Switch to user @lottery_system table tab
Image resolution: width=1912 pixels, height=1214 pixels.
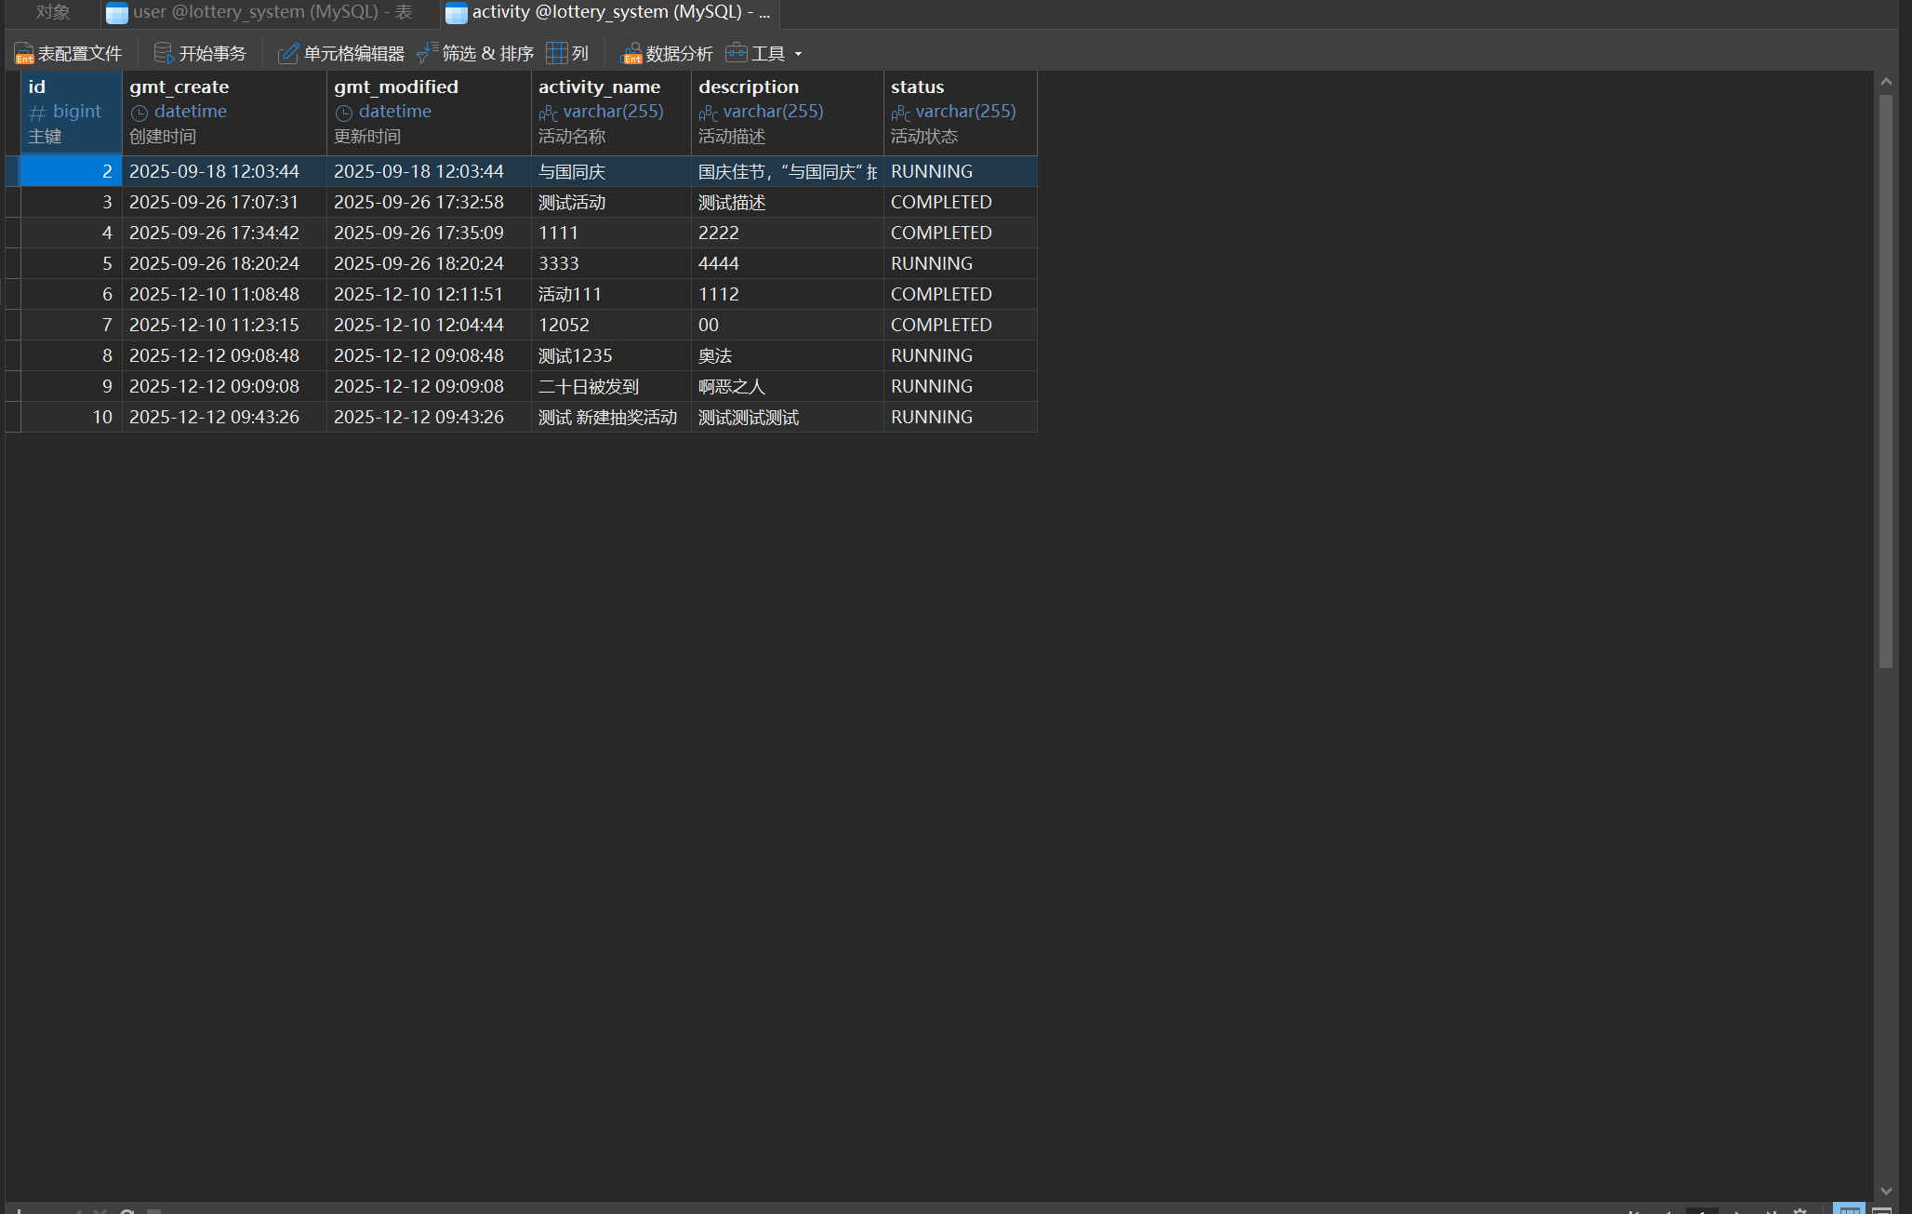point(270,13)
